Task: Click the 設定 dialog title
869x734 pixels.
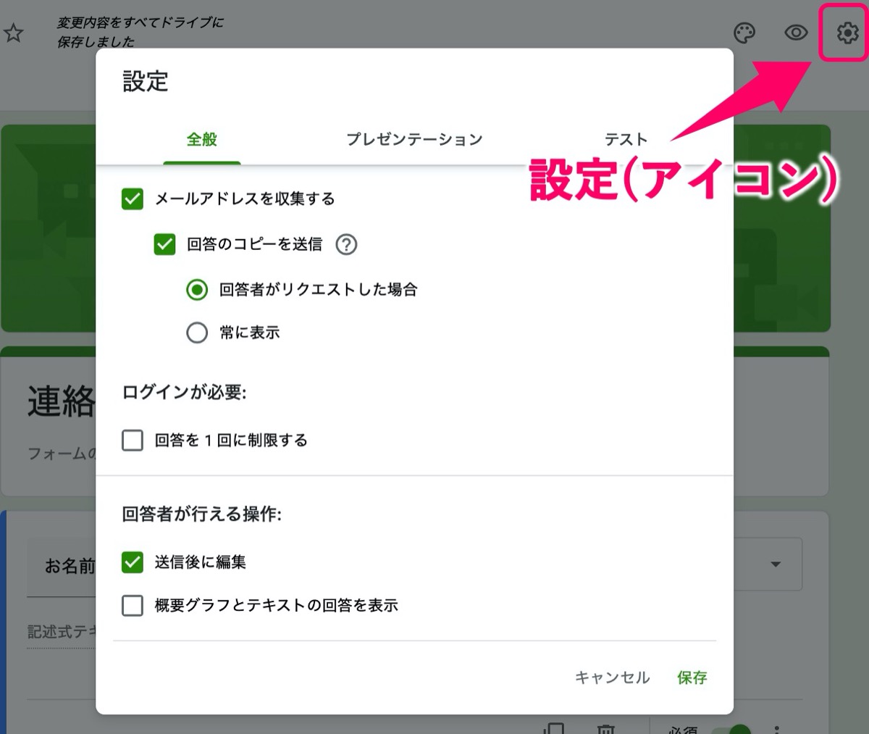Action: point(146,81)
